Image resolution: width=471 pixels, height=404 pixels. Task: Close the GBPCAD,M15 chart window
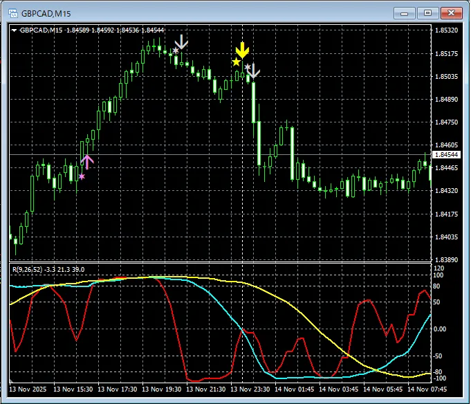tap(451, 13)
